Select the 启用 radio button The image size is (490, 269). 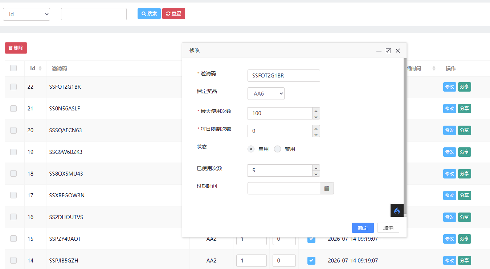tap(251, 149)
